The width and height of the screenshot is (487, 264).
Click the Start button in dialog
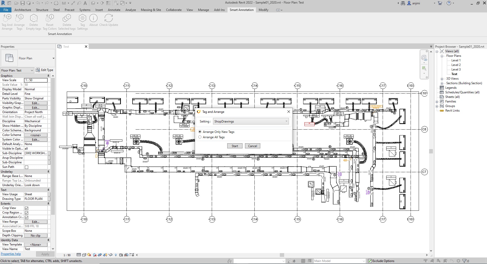coord(235,146)
